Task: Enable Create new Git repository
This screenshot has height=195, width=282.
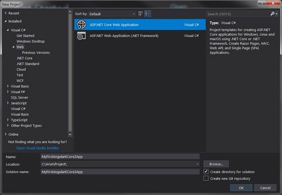Action: (x=206, y=178)
